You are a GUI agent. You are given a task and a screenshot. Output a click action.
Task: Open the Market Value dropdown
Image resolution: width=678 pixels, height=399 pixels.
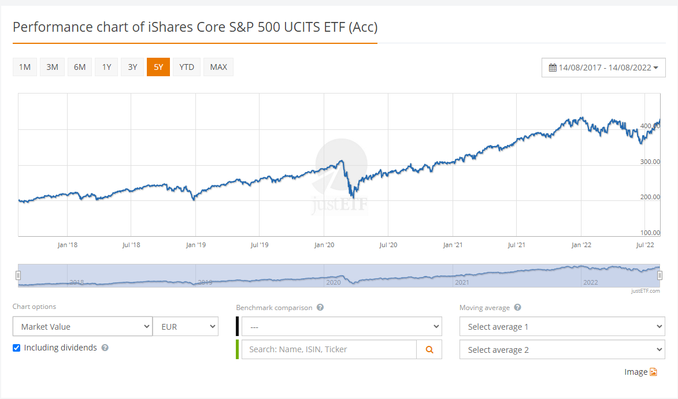coord(83,326)
